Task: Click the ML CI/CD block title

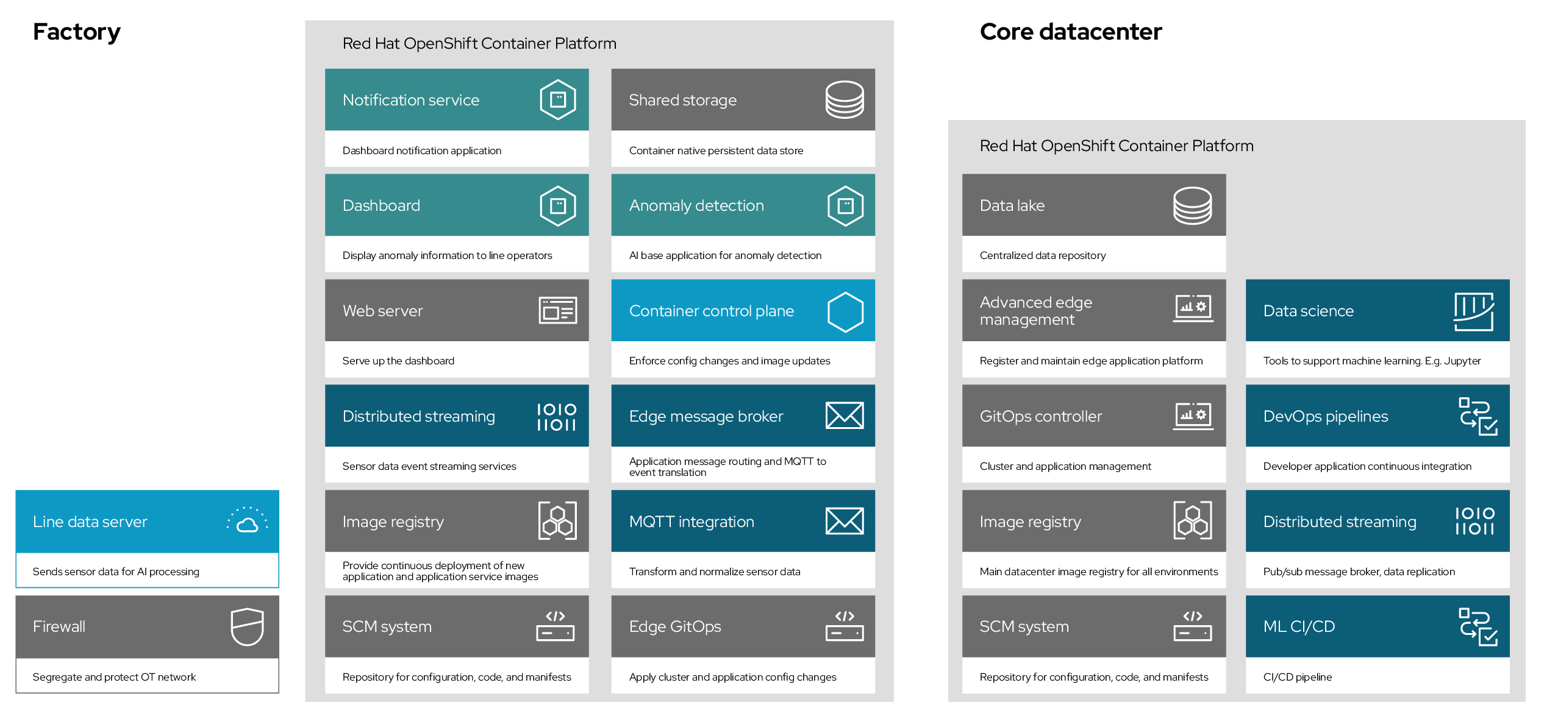Action: tap(1299, 626)
